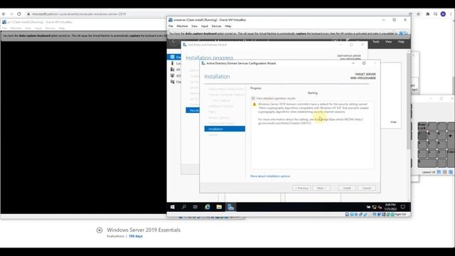This screenshot has width=455, height=256.
Task: Click the network tray icon in VM taskbar
Action: (x=375, y=207)
